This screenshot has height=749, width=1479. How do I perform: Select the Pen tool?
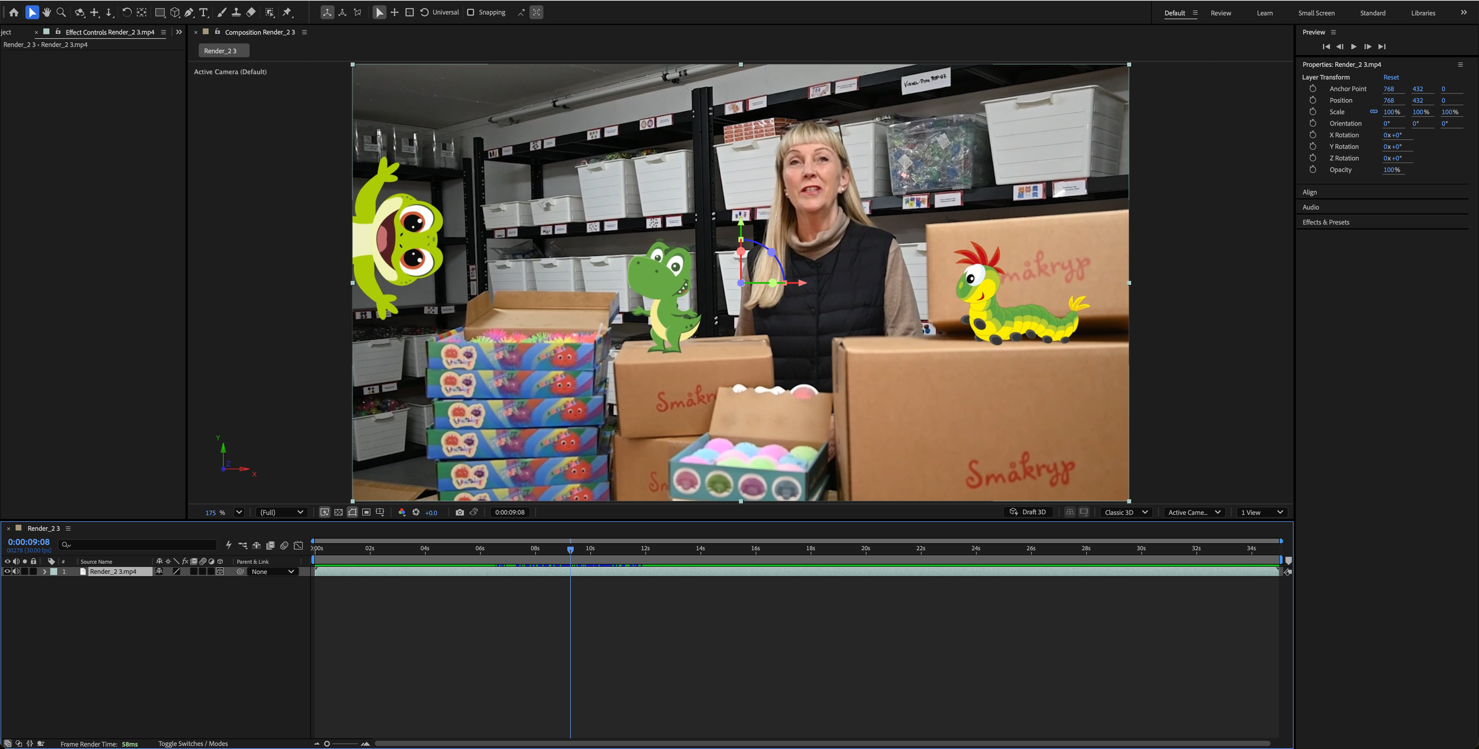pyautogui.click(x=189, y=12)
